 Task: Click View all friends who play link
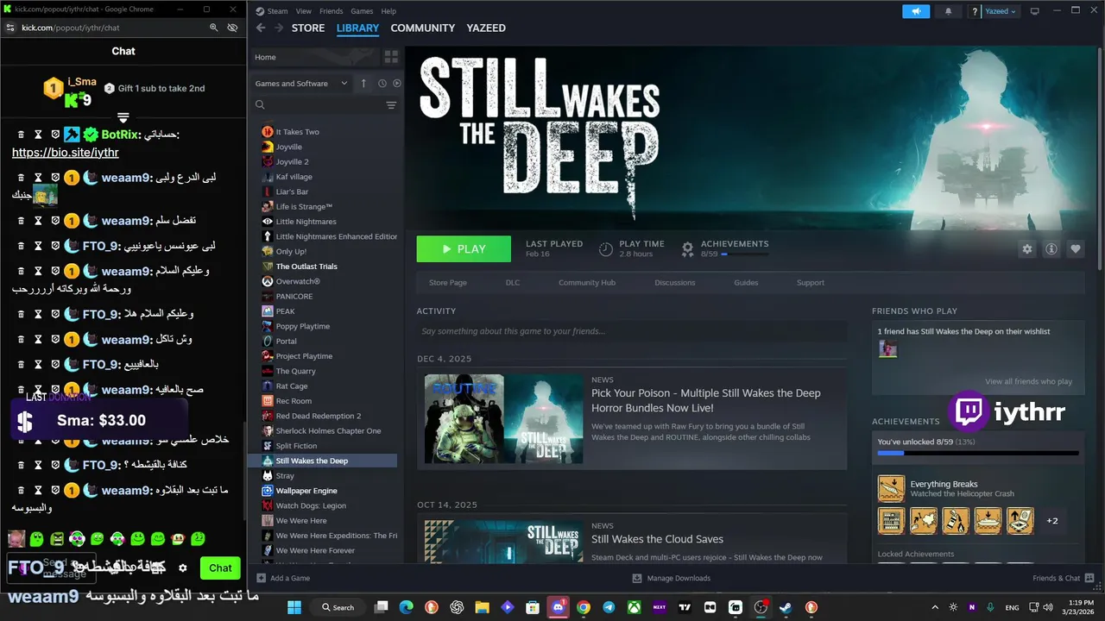point(1028,381)
